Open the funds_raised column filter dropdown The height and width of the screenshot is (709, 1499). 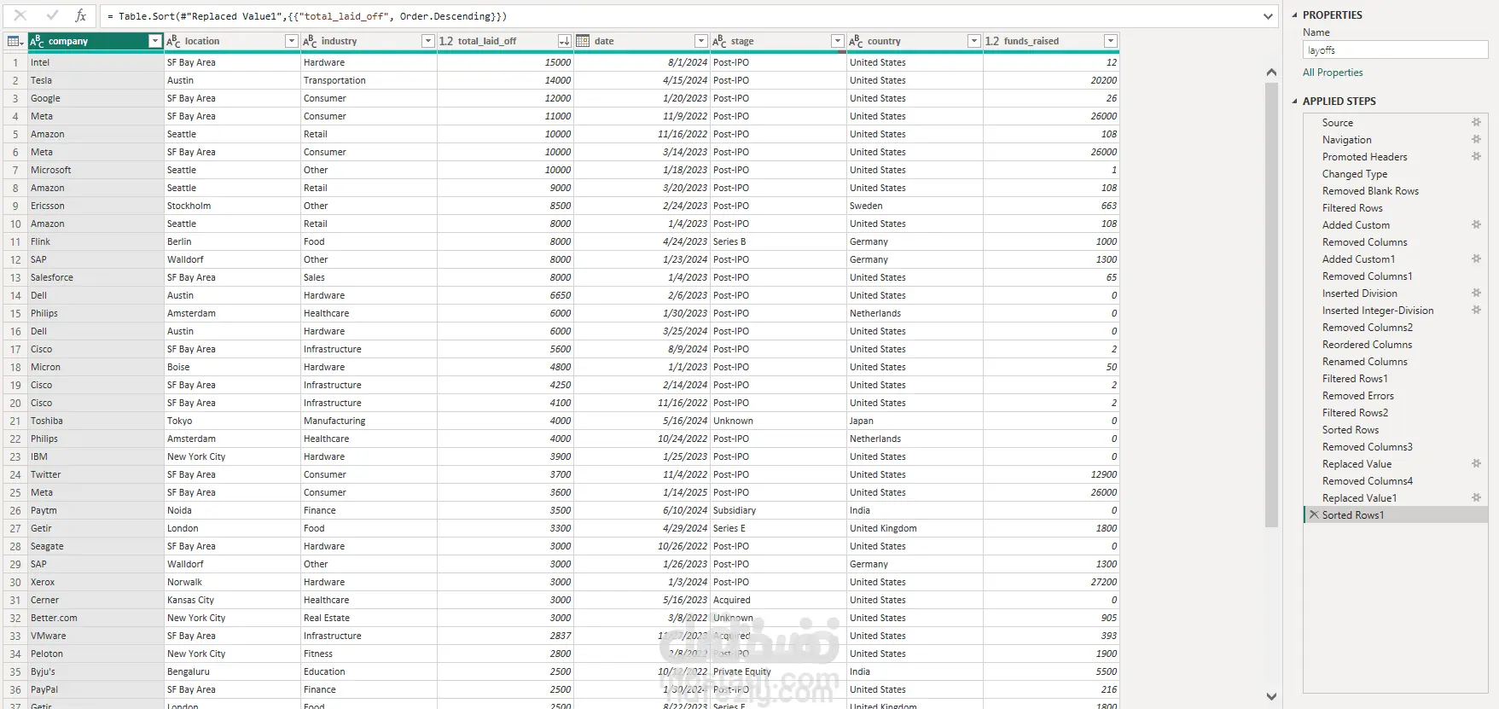point(1110,41)
